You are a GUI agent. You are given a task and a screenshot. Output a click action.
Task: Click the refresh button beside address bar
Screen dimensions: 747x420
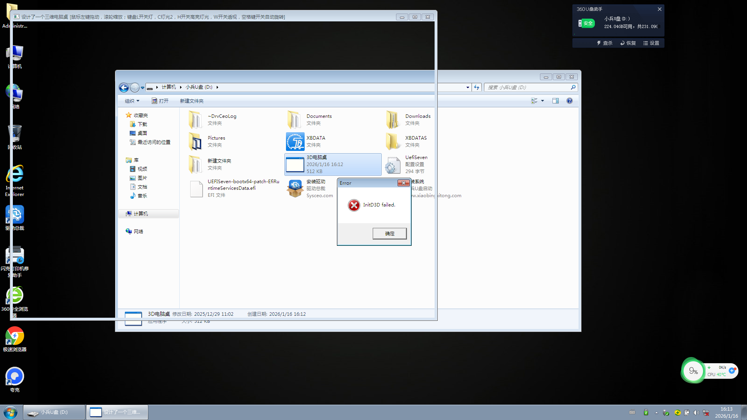(x=477, y=87)
